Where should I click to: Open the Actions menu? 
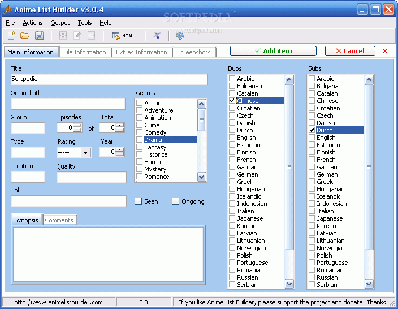33,23
